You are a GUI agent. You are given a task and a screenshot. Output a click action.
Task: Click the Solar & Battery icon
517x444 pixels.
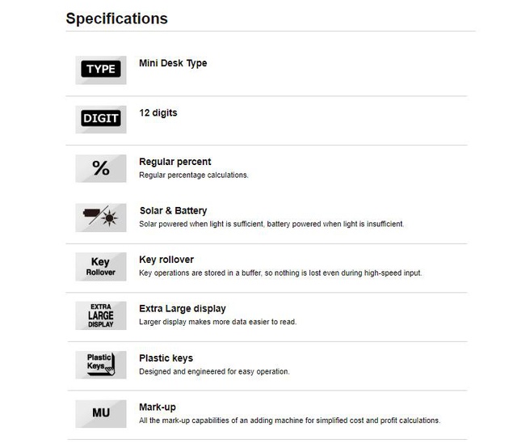click(x=101, y=218)
